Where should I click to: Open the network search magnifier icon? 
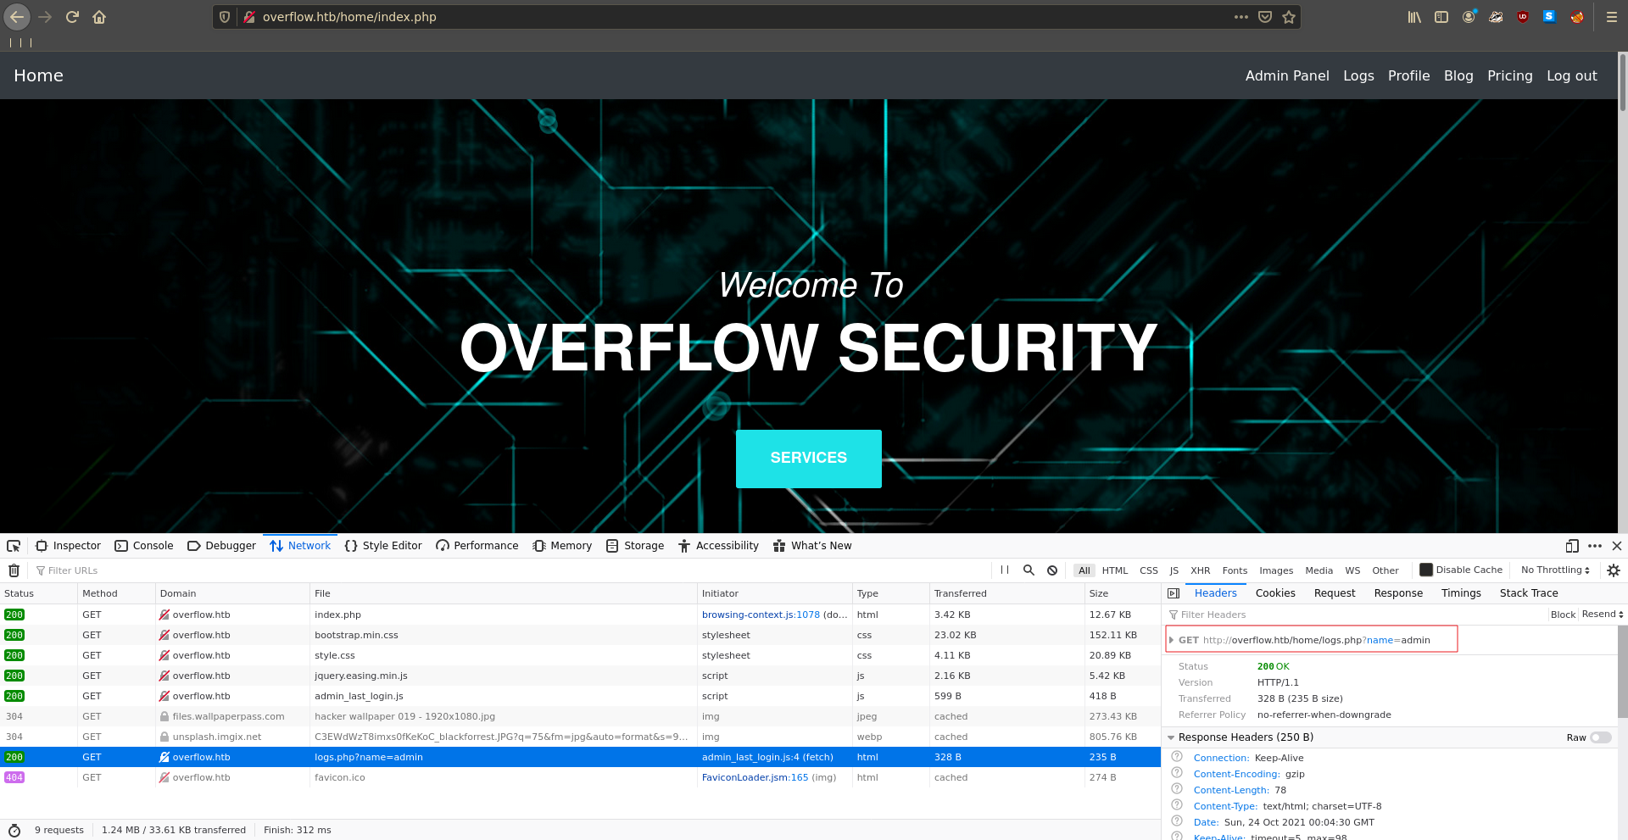[x=1029, y=570]
